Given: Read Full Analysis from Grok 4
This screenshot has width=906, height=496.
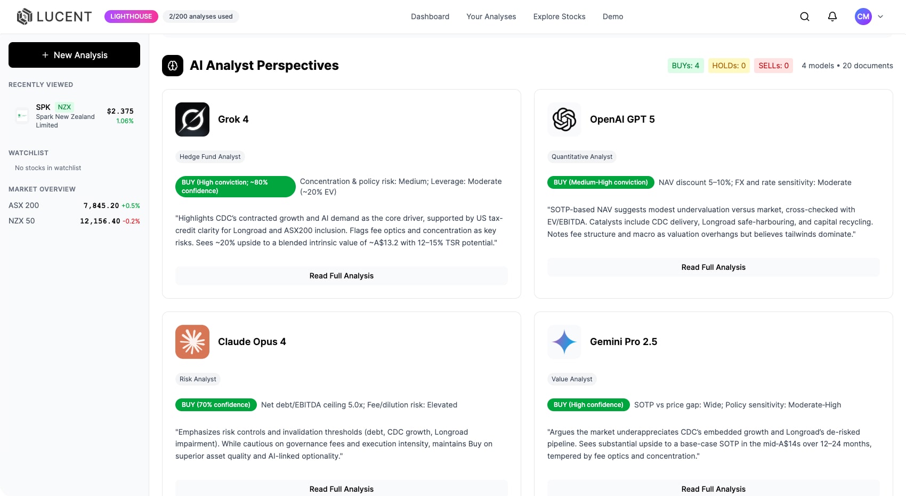Looking at the screenshot, I should coord(342,276).
